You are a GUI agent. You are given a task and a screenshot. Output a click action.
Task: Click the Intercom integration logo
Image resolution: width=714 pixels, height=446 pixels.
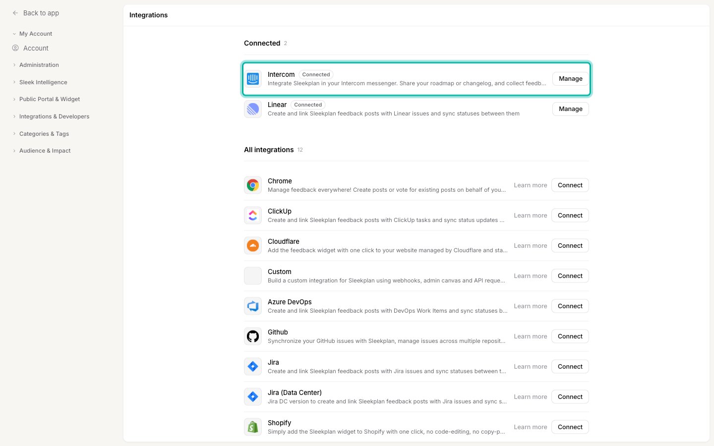253,79
